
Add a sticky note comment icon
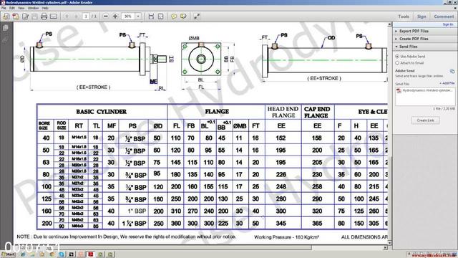(x=174, y=16)
